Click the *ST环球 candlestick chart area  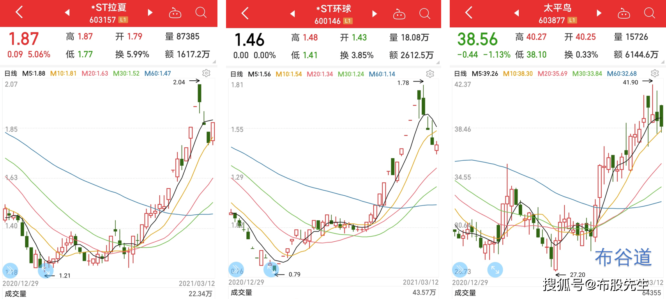334,178
